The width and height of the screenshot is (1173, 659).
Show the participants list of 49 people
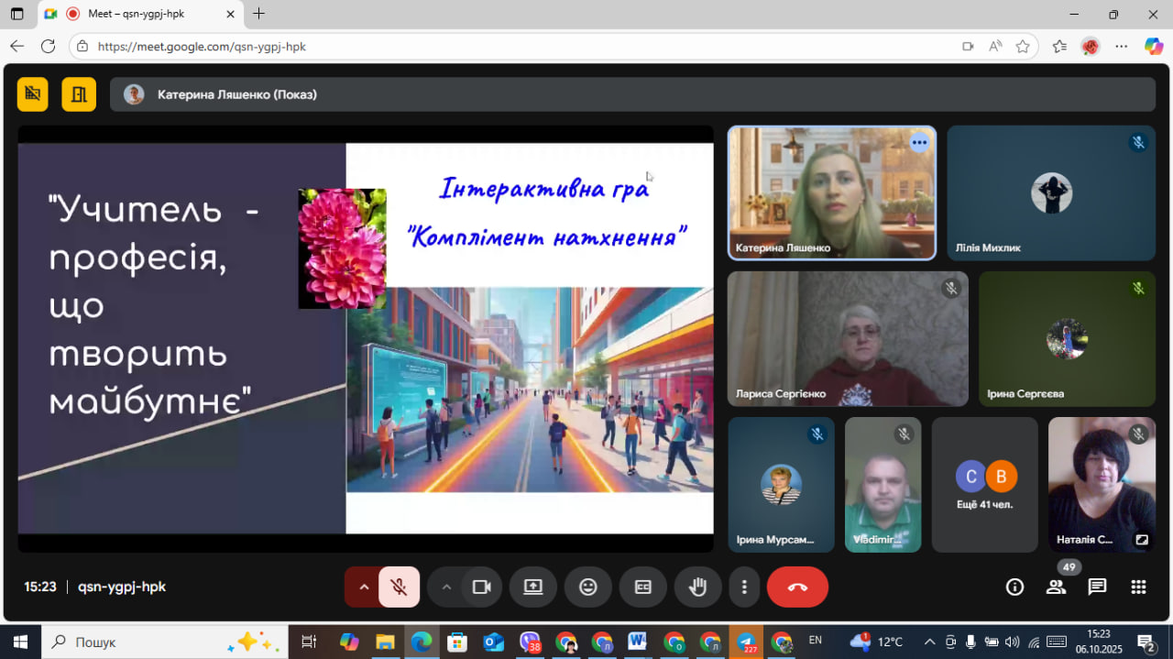[1056, 588]
